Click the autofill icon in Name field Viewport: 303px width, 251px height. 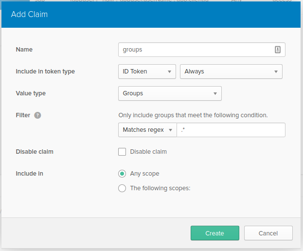pos(278,50)
